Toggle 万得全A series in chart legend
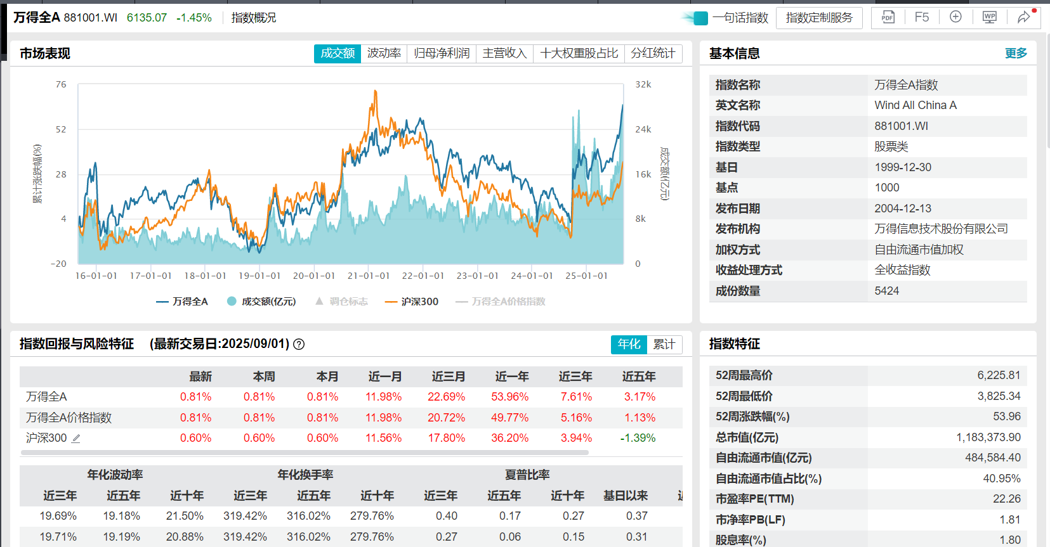 click(x=182, y=302)
